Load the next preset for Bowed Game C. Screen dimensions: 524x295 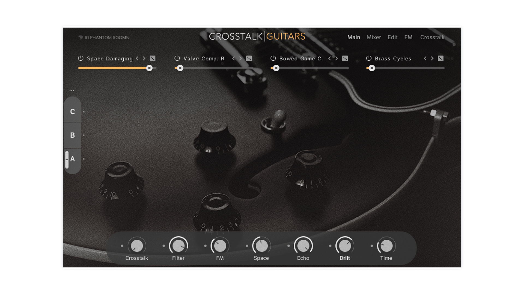pyautogui.click(x=337, y=58)
